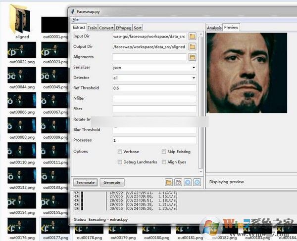Click the Generate button

point(111,182)
